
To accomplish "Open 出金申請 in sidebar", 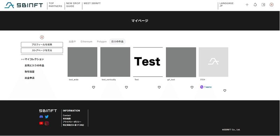I will click(x=29, y=78).
